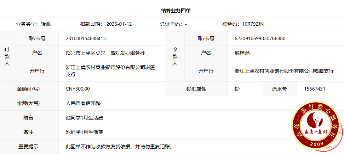The width and height of the screenshot is (344, 154).
Task: Select the serial number 15667431
Action: pos(314,89)
